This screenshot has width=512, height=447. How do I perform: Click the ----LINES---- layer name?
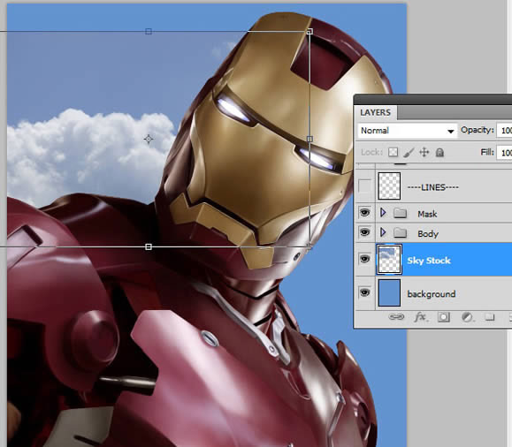[432, 187]
